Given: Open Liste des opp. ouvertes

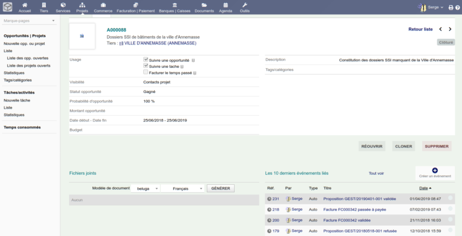Looking at the screenshot, I should pyautogui.click(x=28, y=58).
